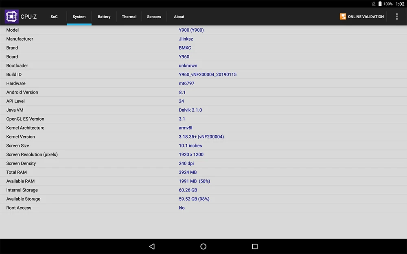Screen dimensions: 407x254
Task: Click the 1991 MB (50%) available RAM value
Action: pyautogui.click(x=195, y=181)
